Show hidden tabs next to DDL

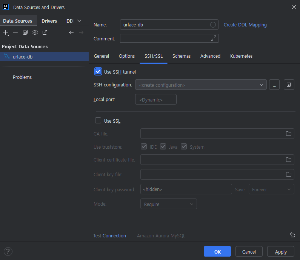click(79, 21)
